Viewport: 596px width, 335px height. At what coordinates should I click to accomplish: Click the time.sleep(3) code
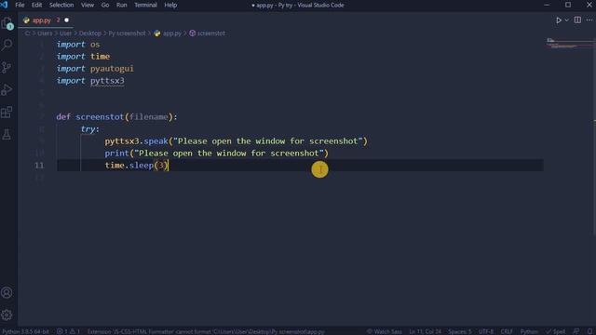[x=137, y=166]
